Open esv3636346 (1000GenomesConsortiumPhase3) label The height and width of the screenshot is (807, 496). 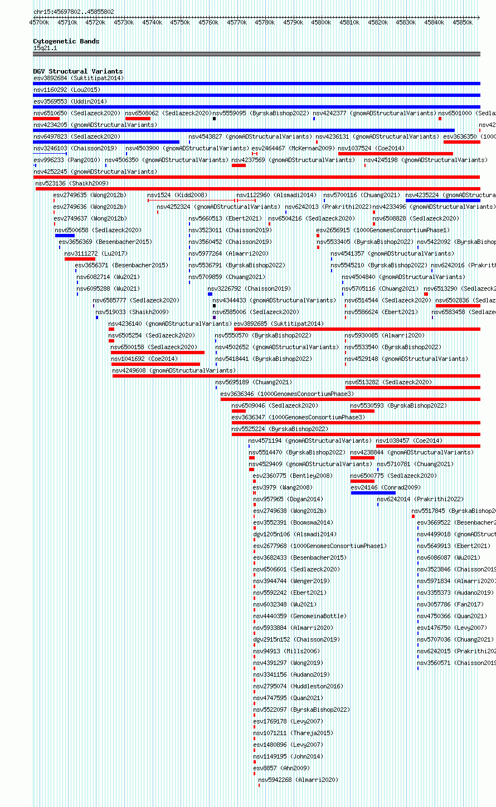(287, 394)
